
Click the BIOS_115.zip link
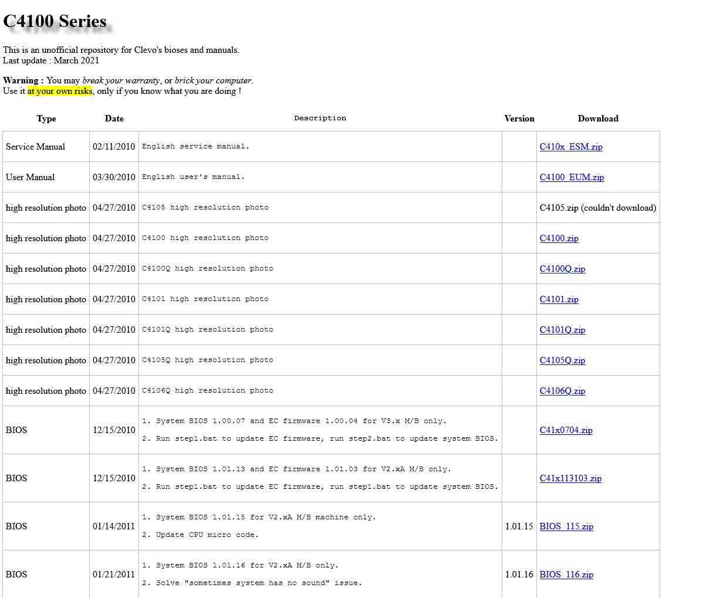(x=566, y=526)
